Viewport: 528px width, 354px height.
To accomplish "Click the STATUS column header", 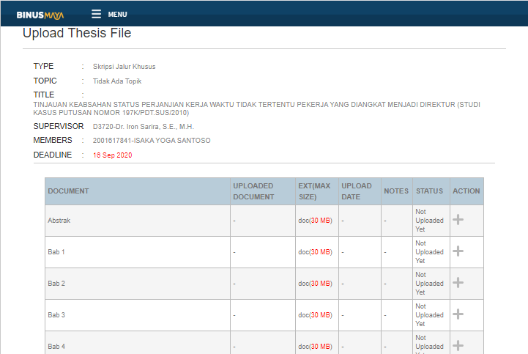I will 429,191.
